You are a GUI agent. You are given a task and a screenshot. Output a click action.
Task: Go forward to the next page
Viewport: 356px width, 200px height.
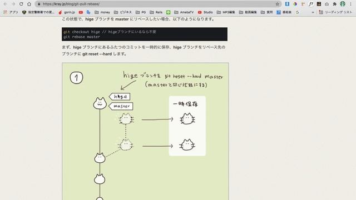coord(13,4)
